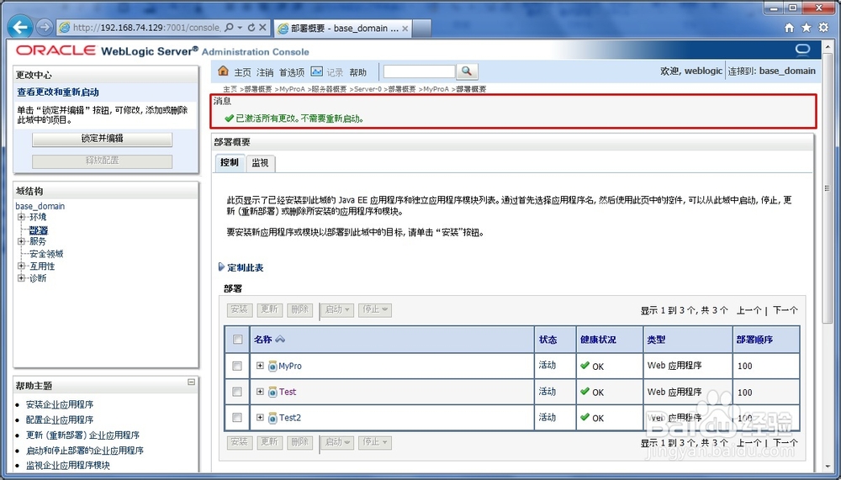841x480 pixels.
Task: Switch to the 控制 tab
Action: click(x=230, y=162)
